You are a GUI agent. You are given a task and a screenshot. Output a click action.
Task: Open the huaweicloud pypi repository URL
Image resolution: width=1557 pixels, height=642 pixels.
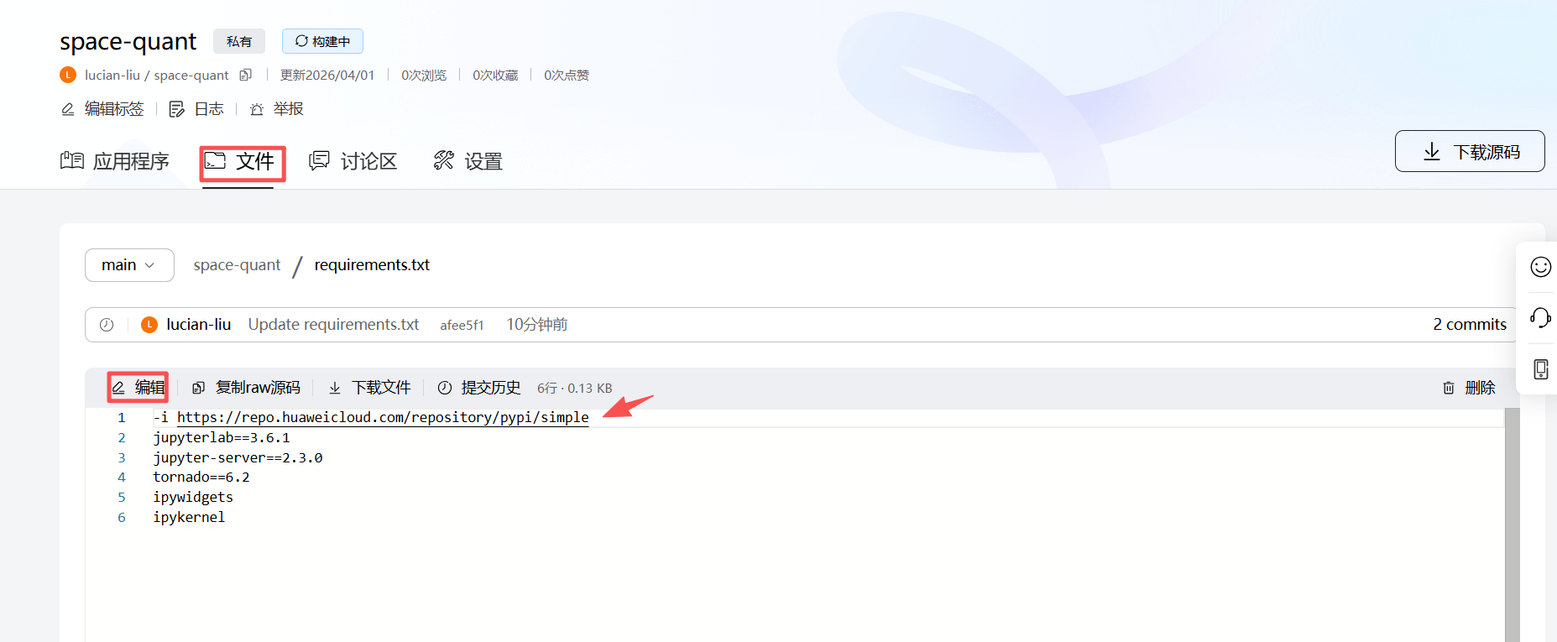[383, 417]
